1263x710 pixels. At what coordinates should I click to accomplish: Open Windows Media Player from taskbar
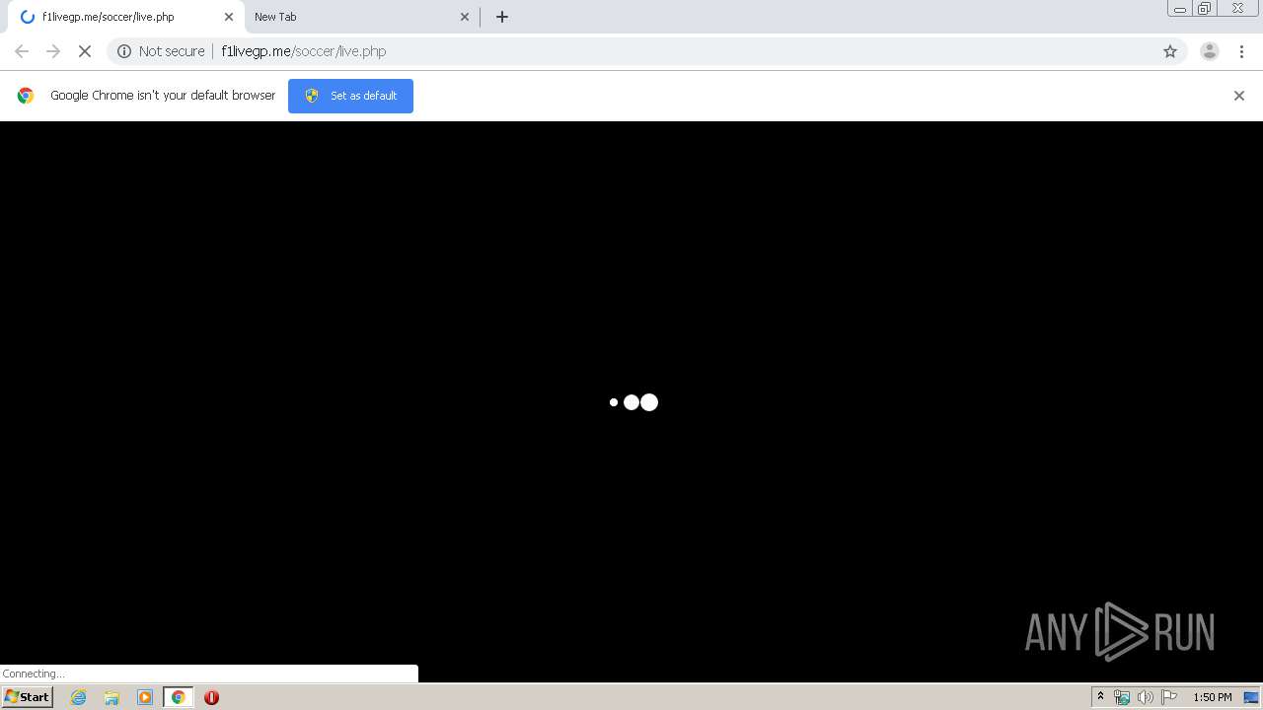(145, 697)
